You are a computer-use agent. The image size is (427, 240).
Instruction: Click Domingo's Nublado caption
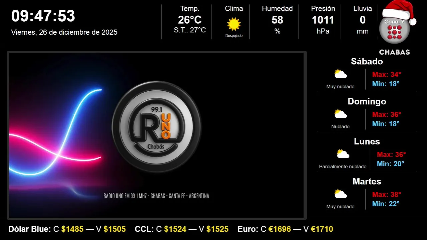tap(340, 127)
